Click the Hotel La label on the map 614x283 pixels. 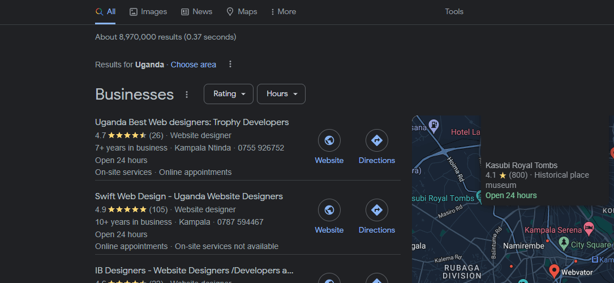click(465, 132)
